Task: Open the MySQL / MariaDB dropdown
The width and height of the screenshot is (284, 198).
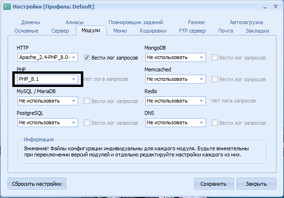Action: click(x=73, y=101)
